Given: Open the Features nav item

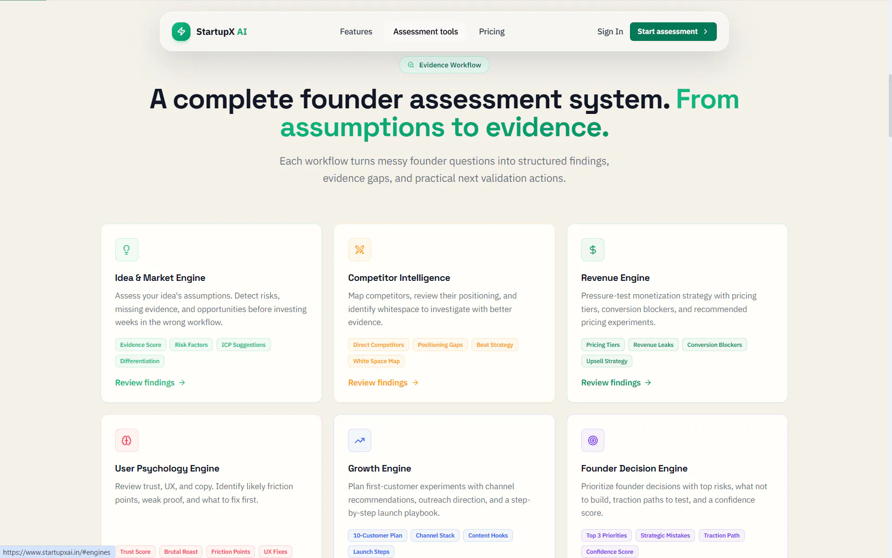Looking at the screenshot, I should (x=356, y=32).
